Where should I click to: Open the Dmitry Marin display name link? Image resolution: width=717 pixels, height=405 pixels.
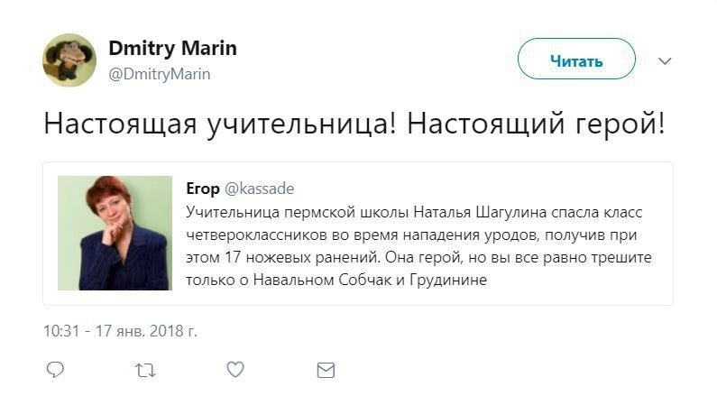172,48
